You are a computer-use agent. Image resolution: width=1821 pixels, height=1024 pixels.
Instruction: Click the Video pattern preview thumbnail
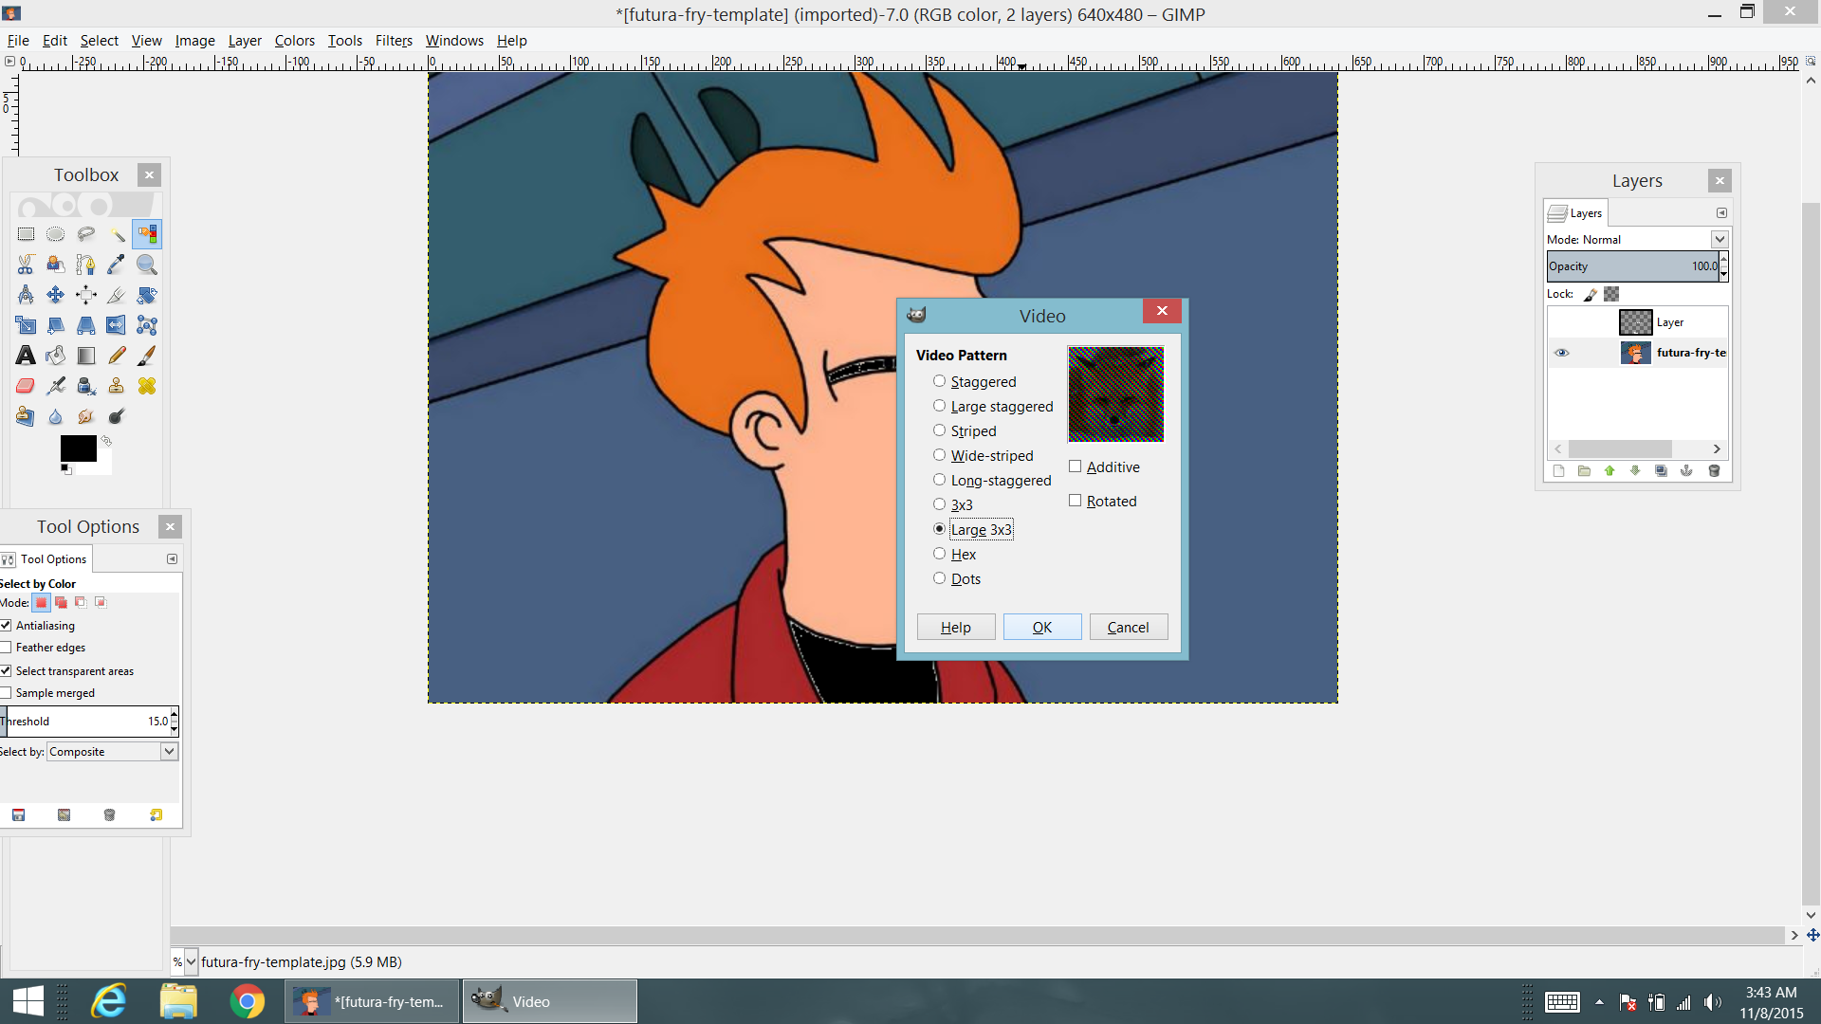[1115, 393]
